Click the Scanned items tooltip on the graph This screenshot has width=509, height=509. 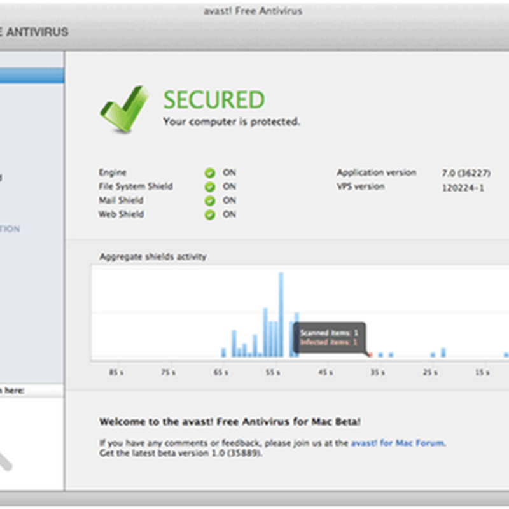(329, 338)
